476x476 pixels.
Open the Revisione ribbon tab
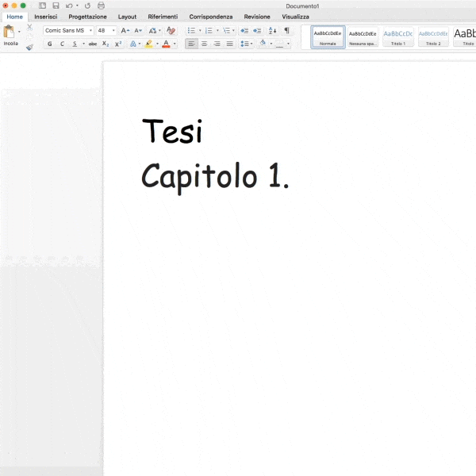pyautogui.click(x=256, y=17)
